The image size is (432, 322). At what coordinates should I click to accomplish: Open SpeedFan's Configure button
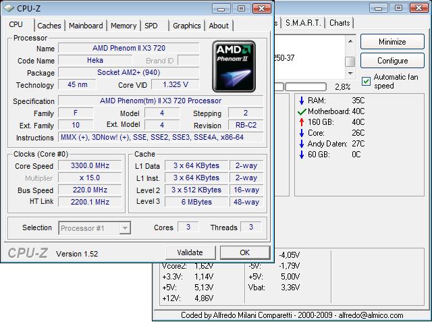pos(392,61)
